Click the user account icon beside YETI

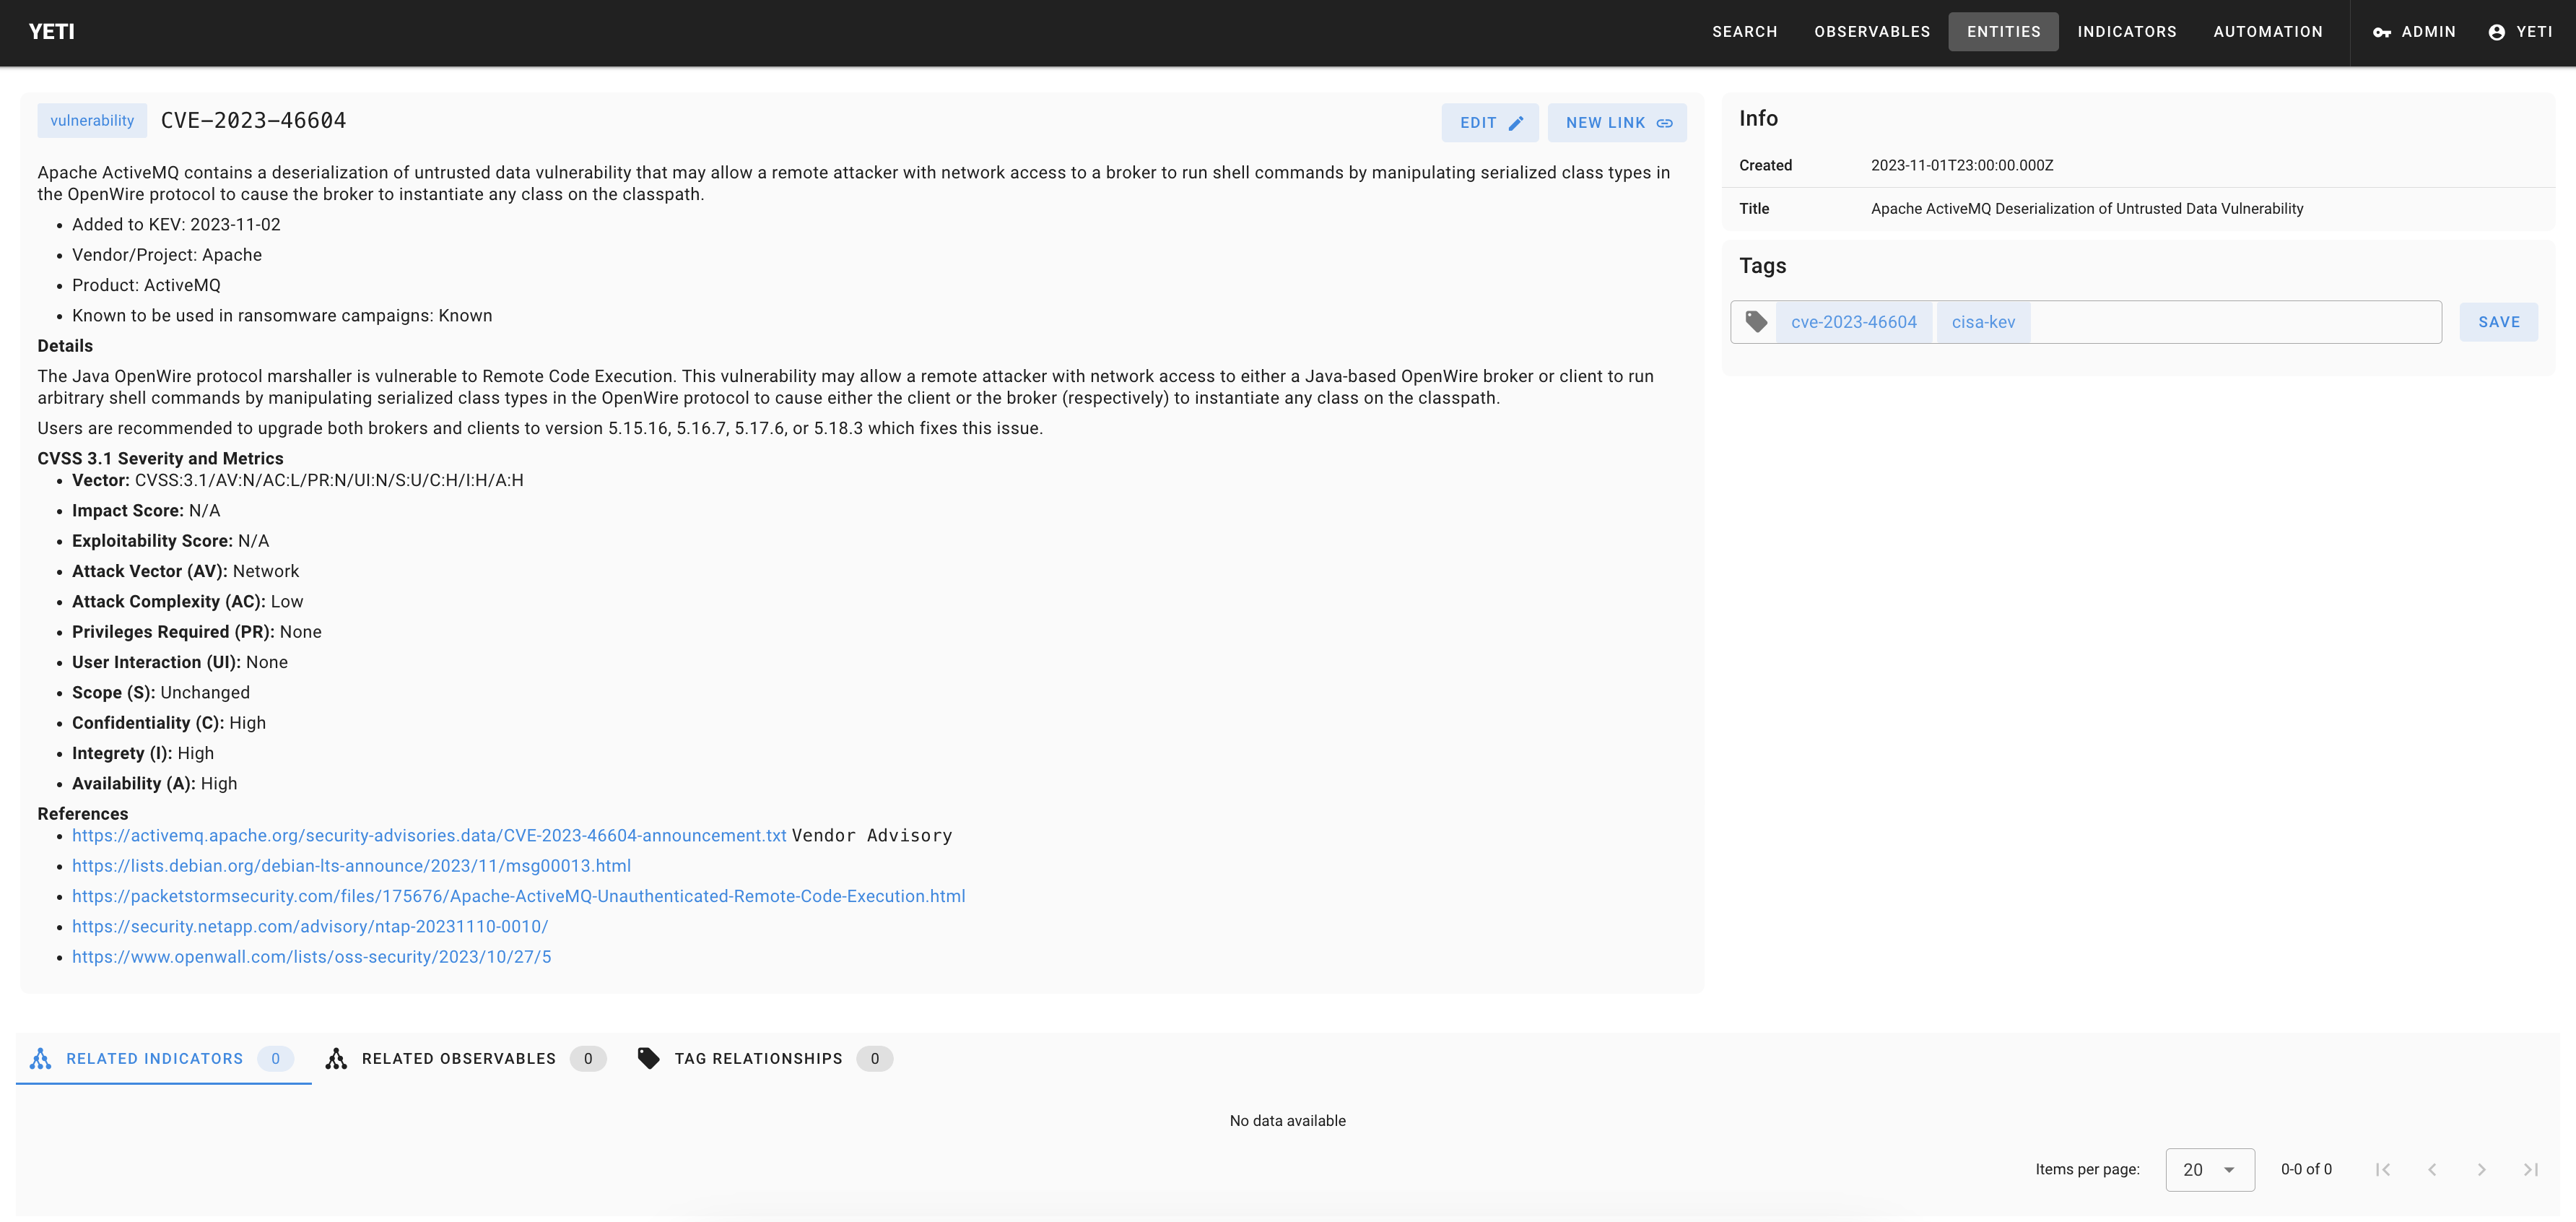(x=2496, y=32)
